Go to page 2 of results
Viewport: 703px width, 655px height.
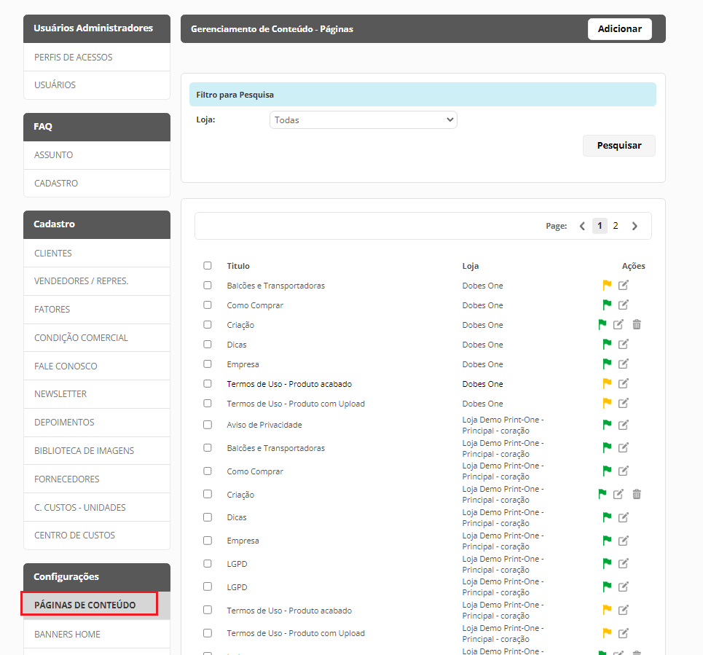[x=616, y=226]
